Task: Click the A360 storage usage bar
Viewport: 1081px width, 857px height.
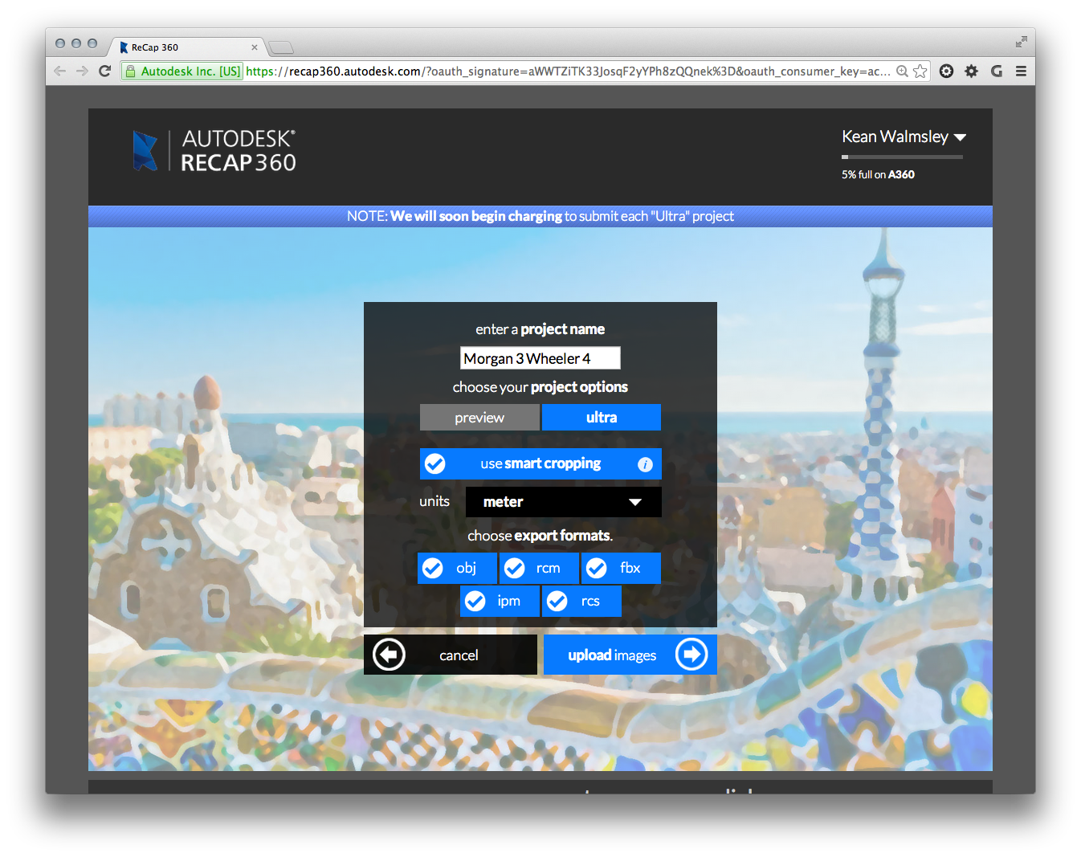Action: coord(902,157)
